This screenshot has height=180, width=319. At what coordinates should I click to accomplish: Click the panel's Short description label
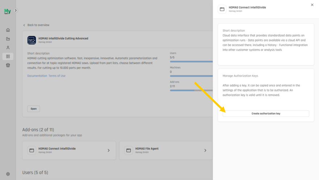[233, 30]
